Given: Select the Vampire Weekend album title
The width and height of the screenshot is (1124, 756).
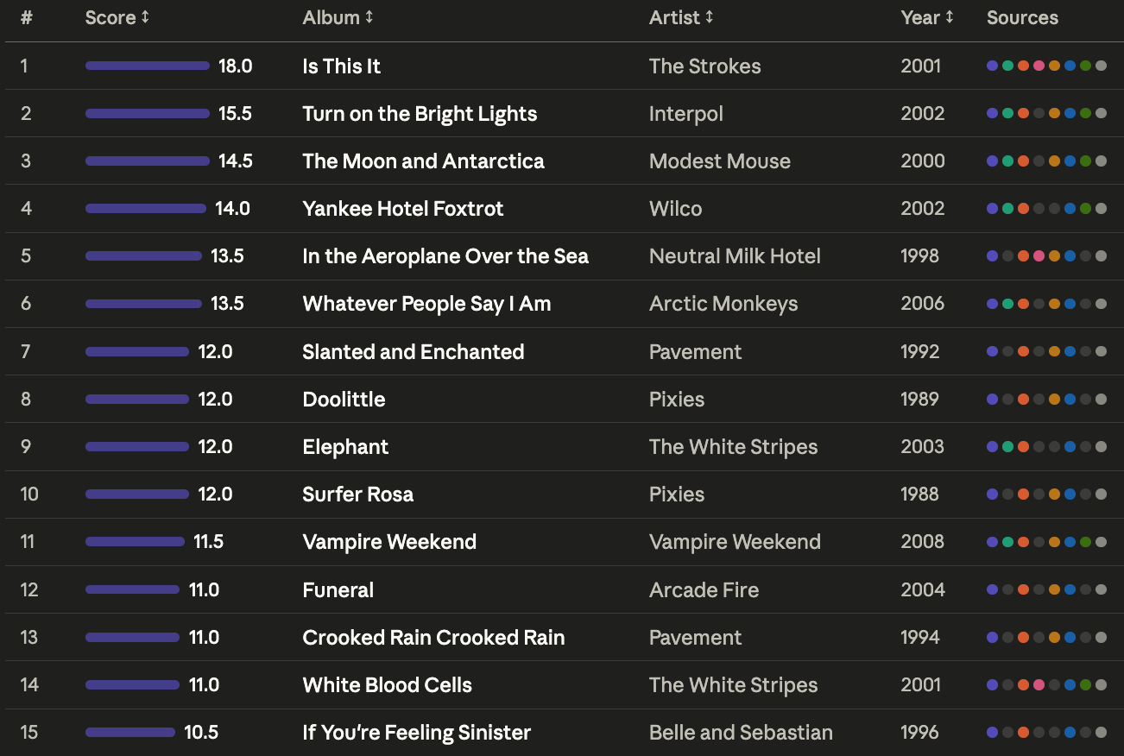Looking at the screenshot, I should pyautogui.click(x=389, y=542).
